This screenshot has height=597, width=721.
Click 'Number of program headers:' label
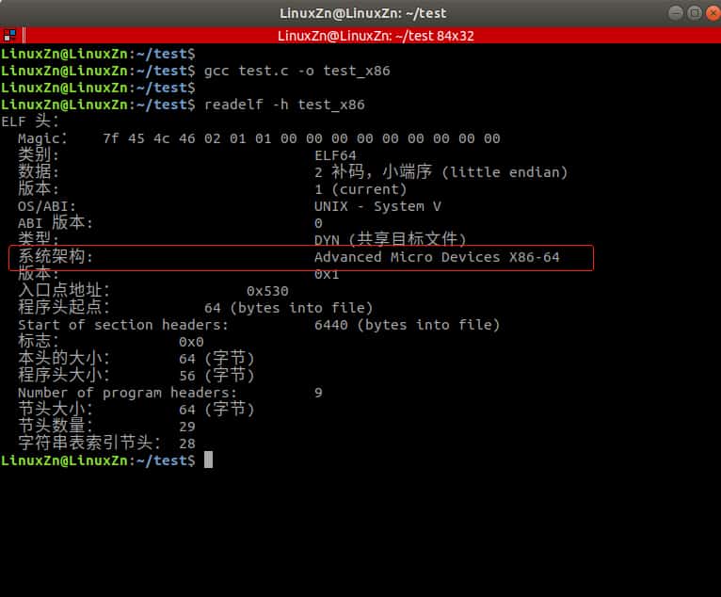click(127, 393)
